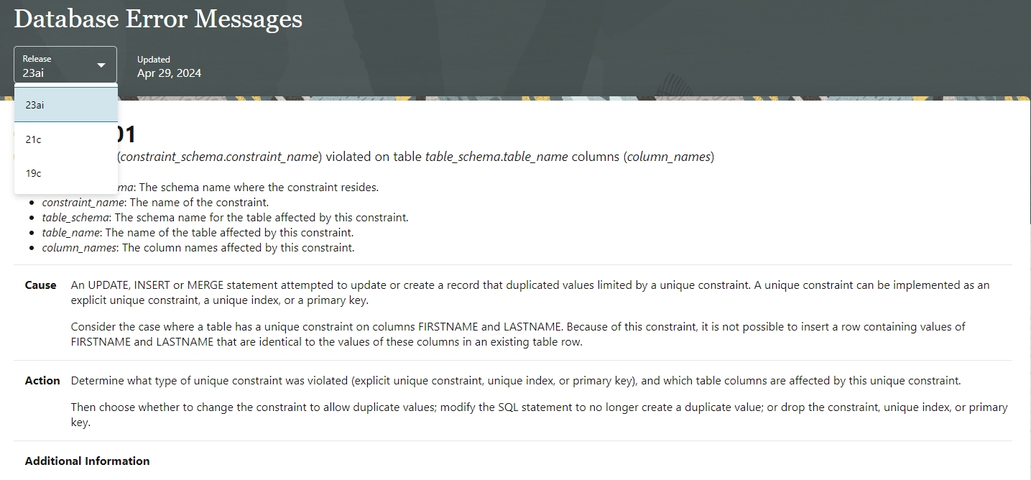Click the paragraph starting 'Consider the case'
This screenshot has width=1031, height=480.
coord(517,334)
